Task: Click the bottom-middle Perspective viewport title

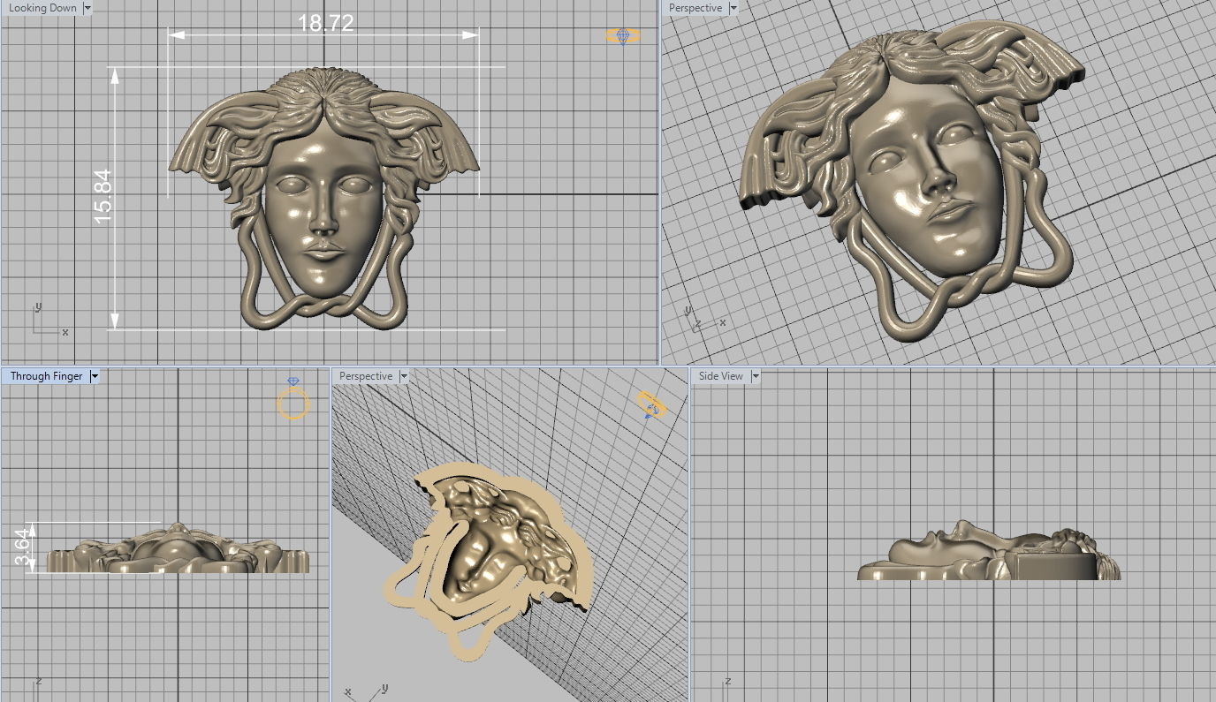Action: 366,376
